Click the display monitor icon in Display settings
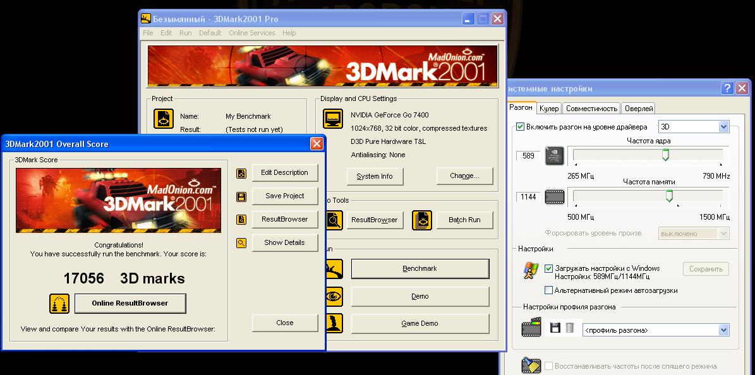Image resolution: width=755 pixels, height=375 pixels. [x=333, y=119]
